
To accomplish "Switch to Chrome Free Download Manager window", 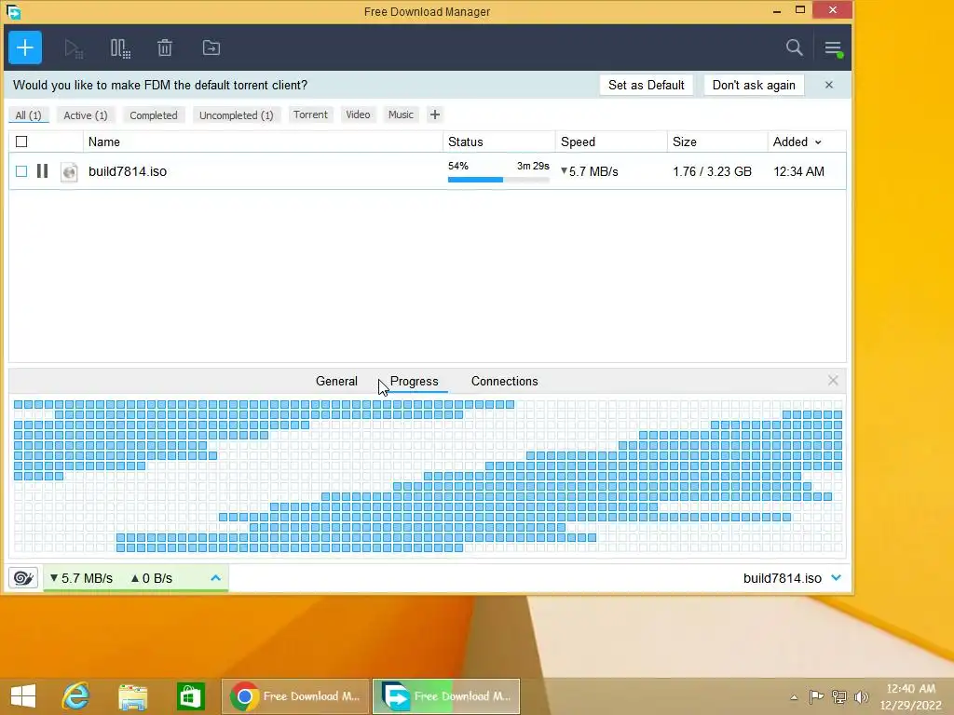I will (295, 696).
